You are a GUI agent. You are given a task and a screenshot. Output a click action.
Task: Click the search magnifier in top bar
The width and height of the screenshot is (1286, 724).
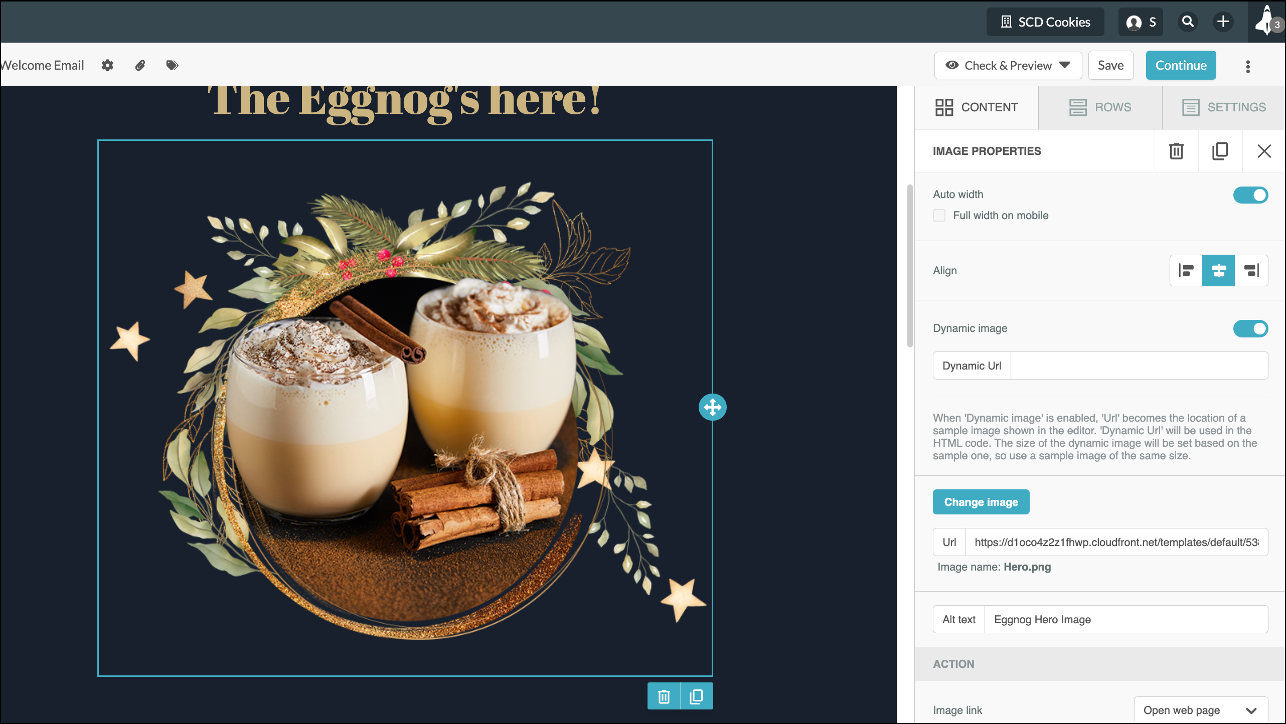(x=1188, y=22)
